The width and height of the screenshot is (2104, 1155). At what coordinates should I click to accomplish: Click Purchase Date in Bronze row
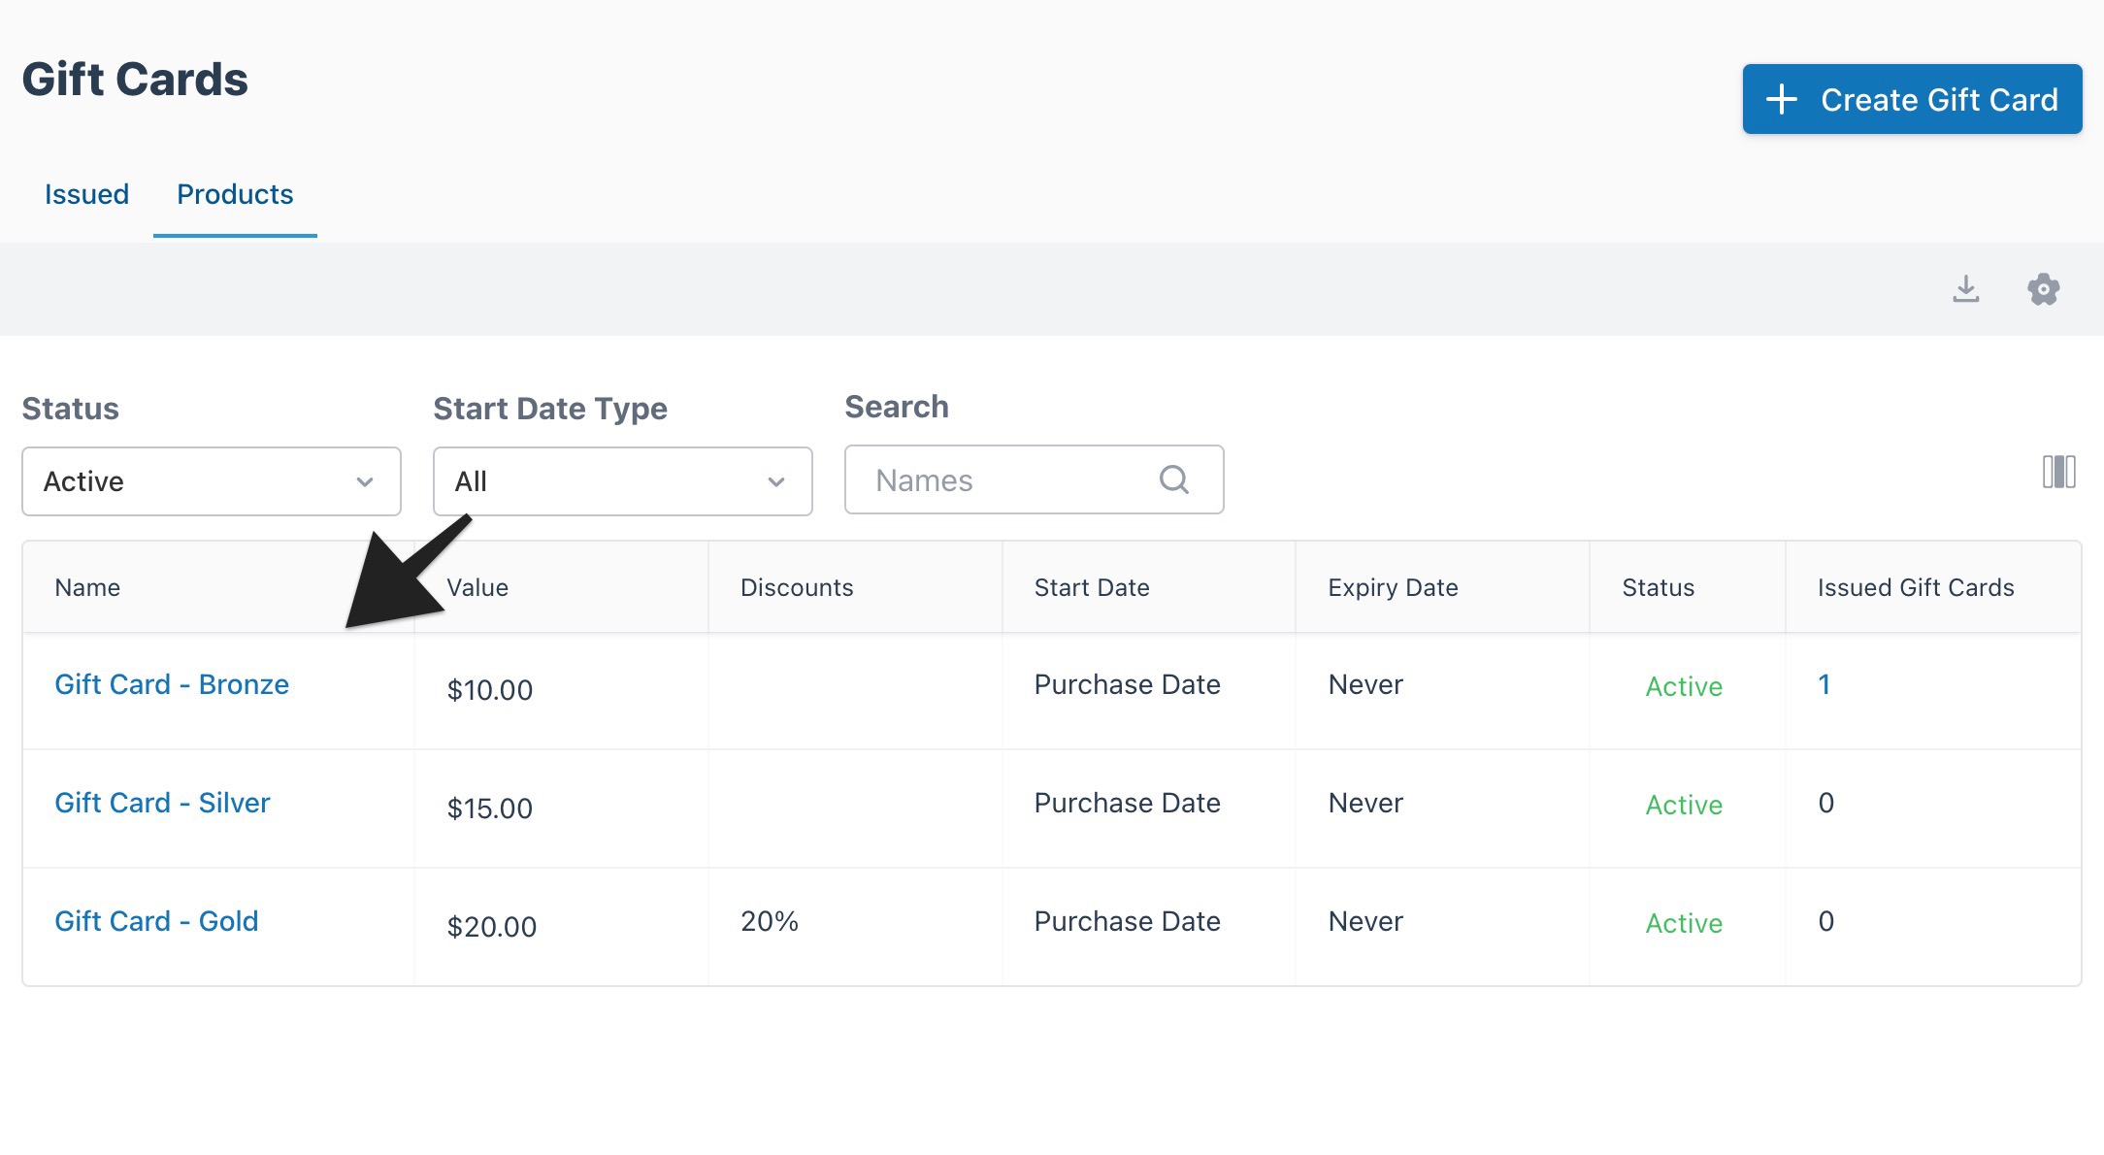(1127, 684)
